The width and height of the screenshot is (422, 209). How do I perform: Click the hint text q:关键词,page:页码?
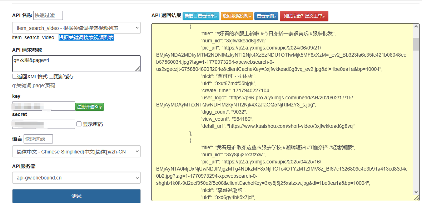[x=34, y=86]
